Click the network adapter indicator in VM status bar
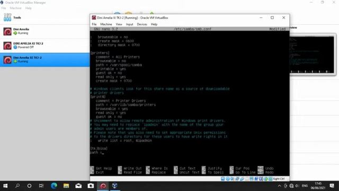Image resolution: width=339 pixels, height=191 pixels. pyautogui.click(x=237, y=179)
